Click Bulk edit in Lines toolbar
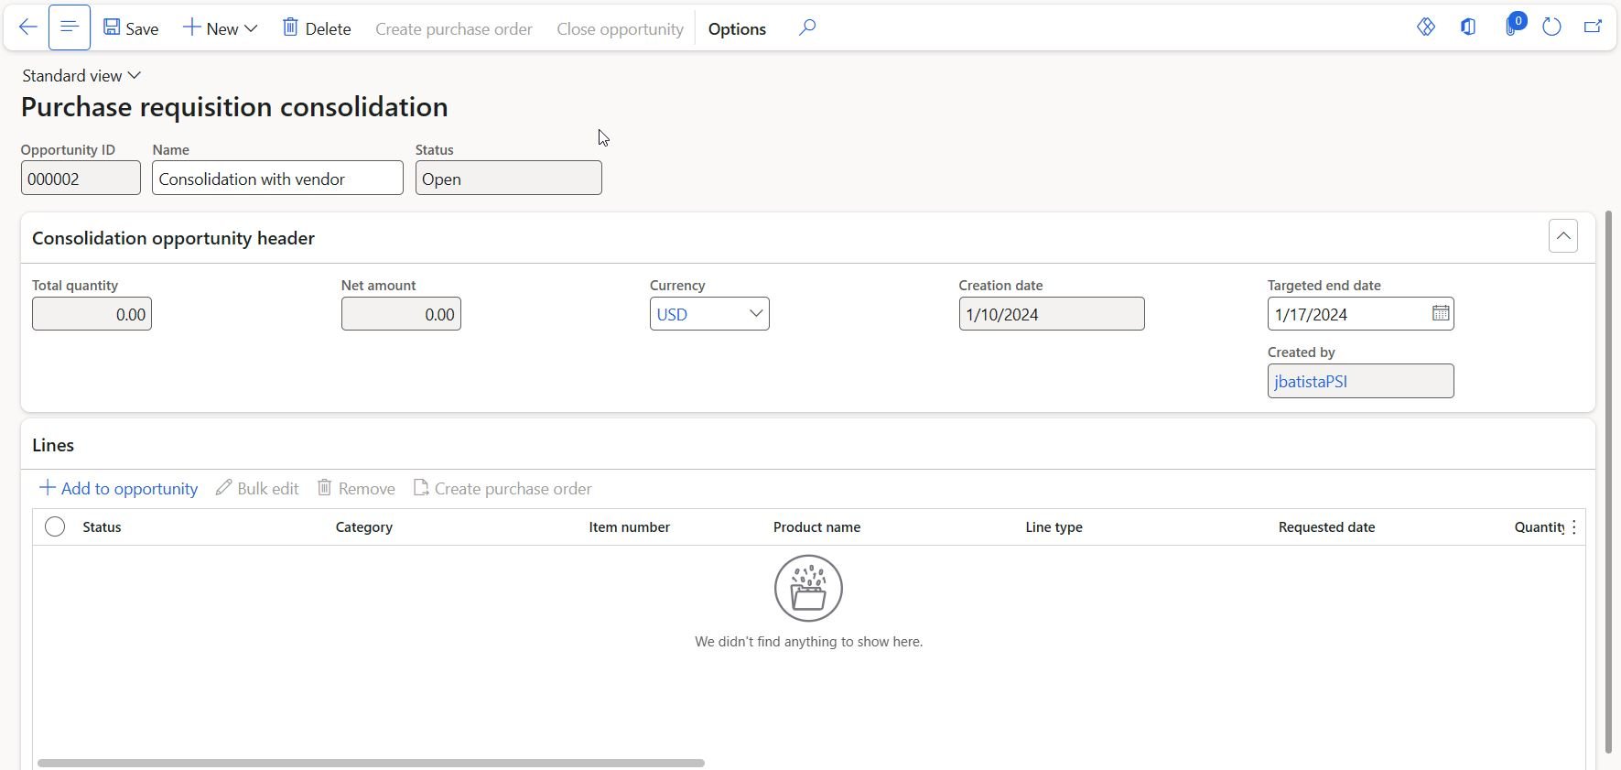 tap(257, 488)
